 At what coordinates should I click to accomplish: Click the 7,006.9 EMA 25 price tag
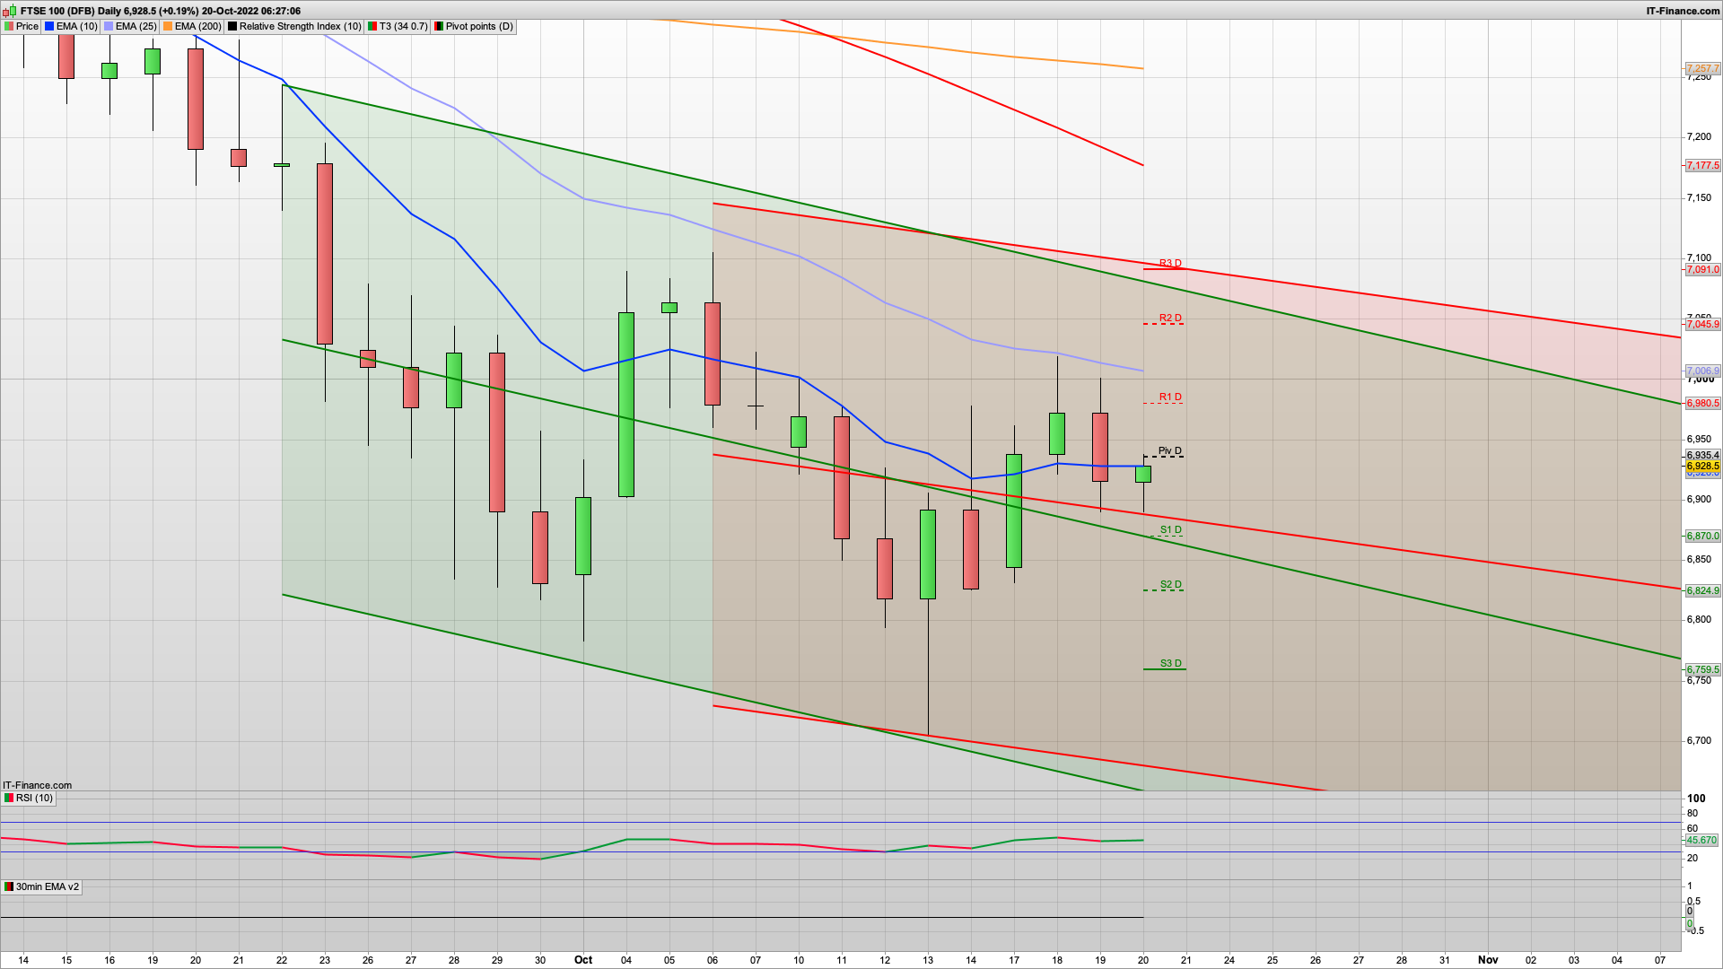tap(1702, 371)
